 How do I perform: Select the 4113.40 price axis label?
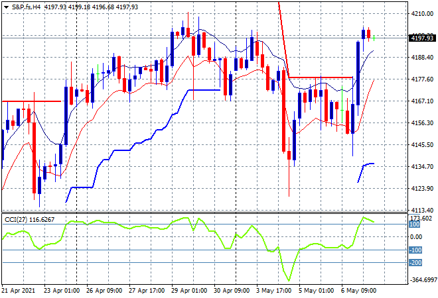tap(422, 210)
